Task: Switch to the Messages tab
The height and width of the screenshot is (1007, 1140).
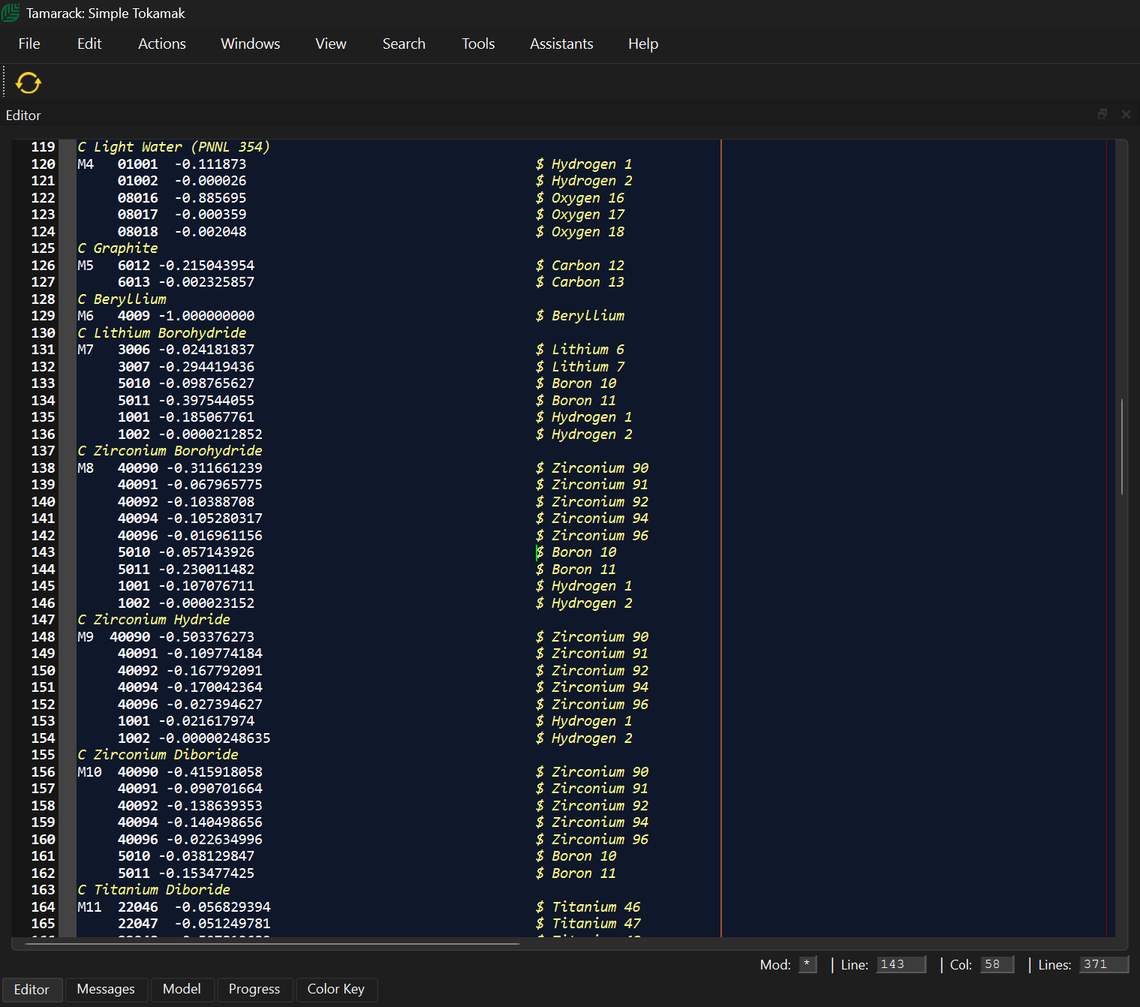Action: pos(106,989)
